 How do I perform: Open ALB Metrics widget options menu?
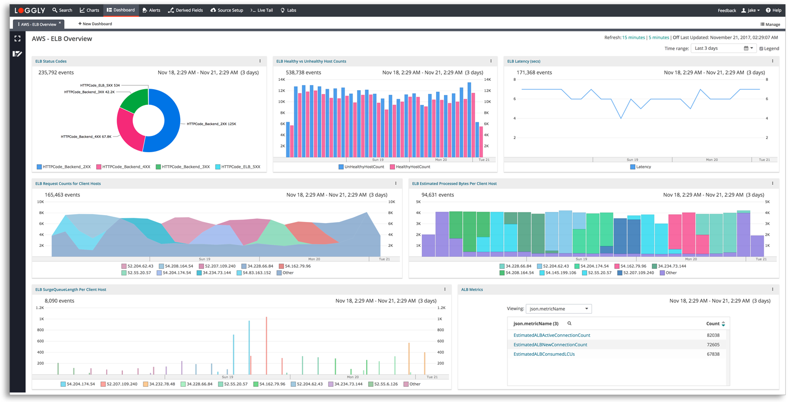[772, 290]
